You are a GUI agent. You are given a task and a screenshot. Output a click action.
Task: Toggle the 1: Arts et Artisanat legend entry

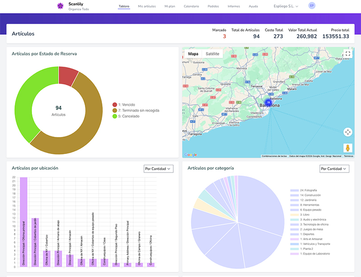[306, 239]
